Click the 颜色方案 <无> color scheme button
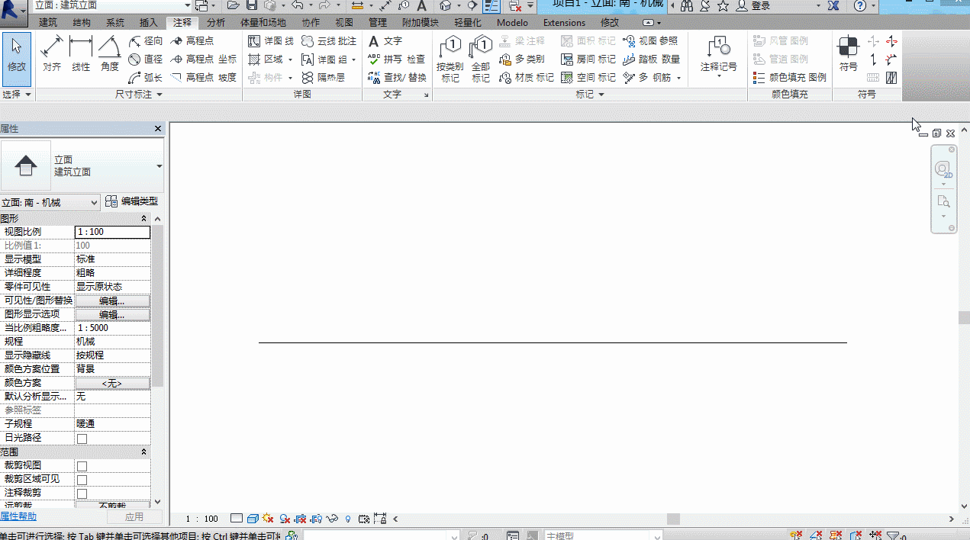 [x=112, y=383]
